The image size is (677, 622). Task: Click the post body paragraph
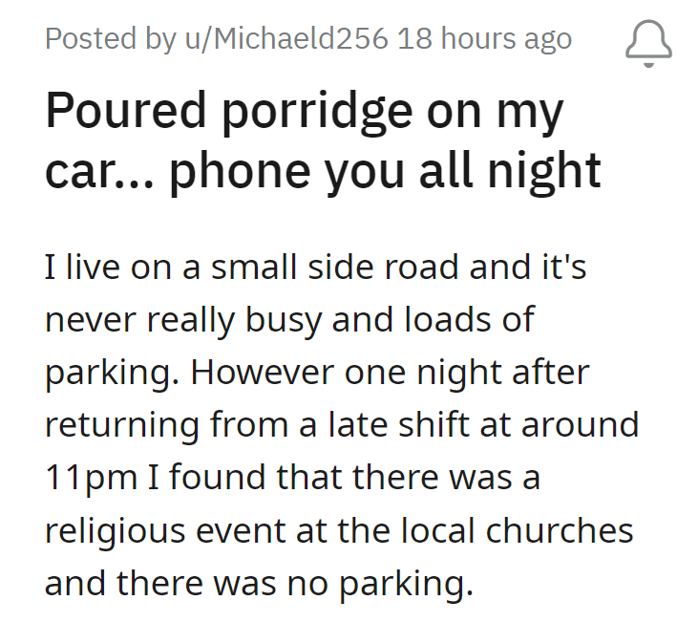click(x=338, y=423)
